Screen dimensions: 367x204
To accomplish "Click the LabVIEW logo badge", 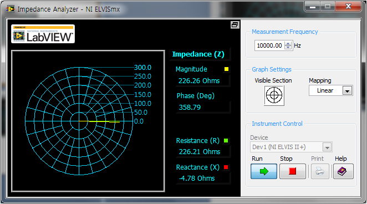I will [43, 34].
